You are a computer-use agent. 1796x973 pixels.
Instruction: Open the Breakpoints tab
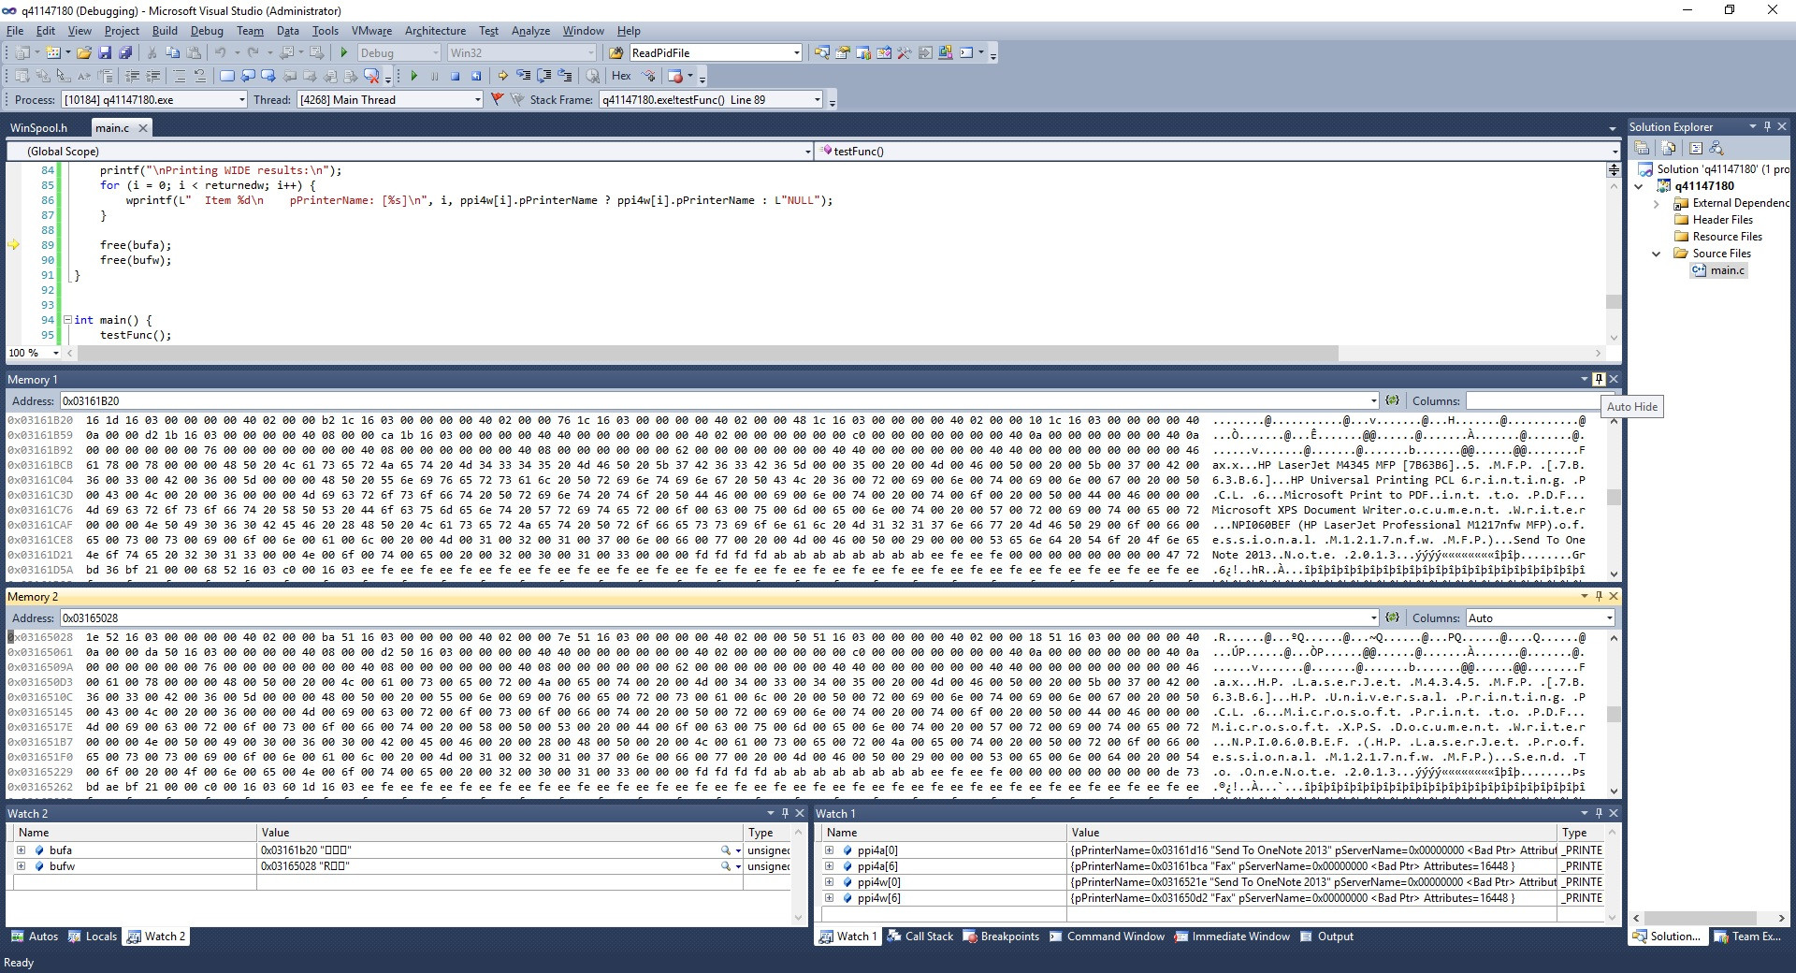click(1000, 936)
